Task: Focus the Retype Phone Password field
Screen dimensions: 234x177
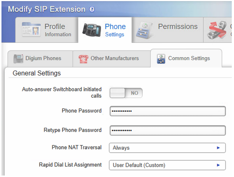Action: click(167, 131)
